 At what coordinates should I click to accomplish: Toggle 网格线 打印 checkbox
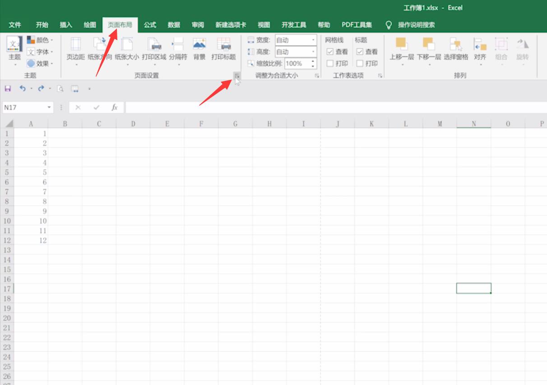point(330,64)
